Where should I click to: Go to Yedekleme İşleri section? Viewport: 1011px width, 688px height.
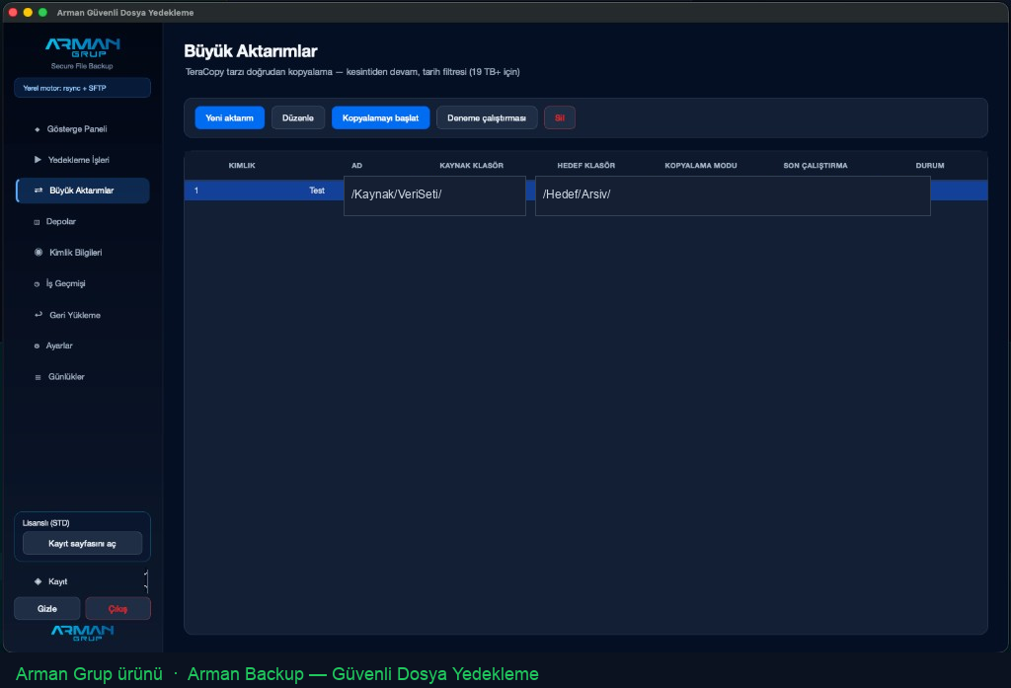[83, 160]
